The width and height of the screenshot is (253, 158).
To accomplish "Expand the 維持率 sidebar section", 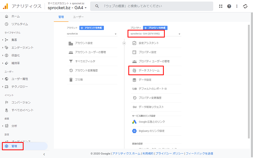I will (x=3, y=63).
